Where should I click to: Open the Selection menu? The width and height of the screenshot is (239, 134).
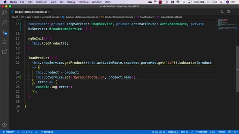pyautogui.click(x=41, y=2)
